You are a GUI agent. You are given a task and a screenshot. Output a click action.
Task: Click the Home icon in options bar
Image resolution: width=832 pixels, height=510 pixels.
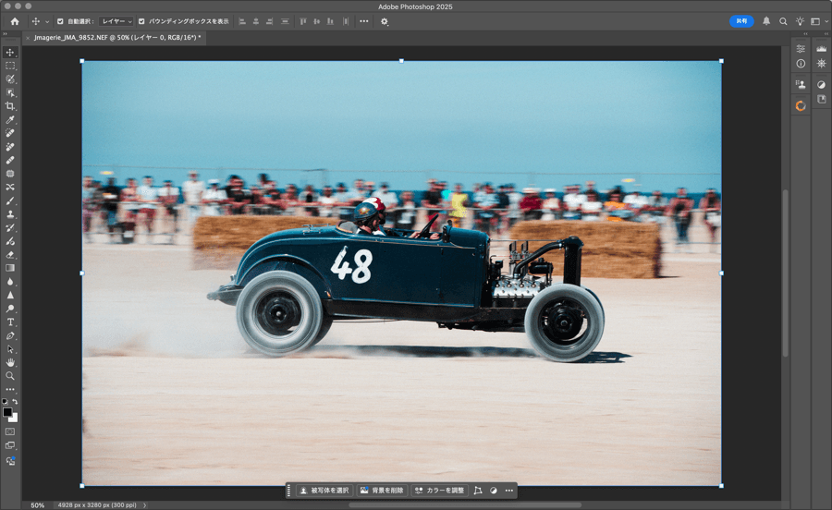14,21
